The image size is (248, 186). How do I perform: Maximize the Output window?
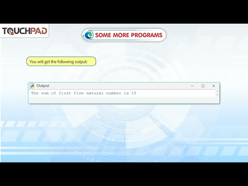pyautogui.click(x=203, y=86)
